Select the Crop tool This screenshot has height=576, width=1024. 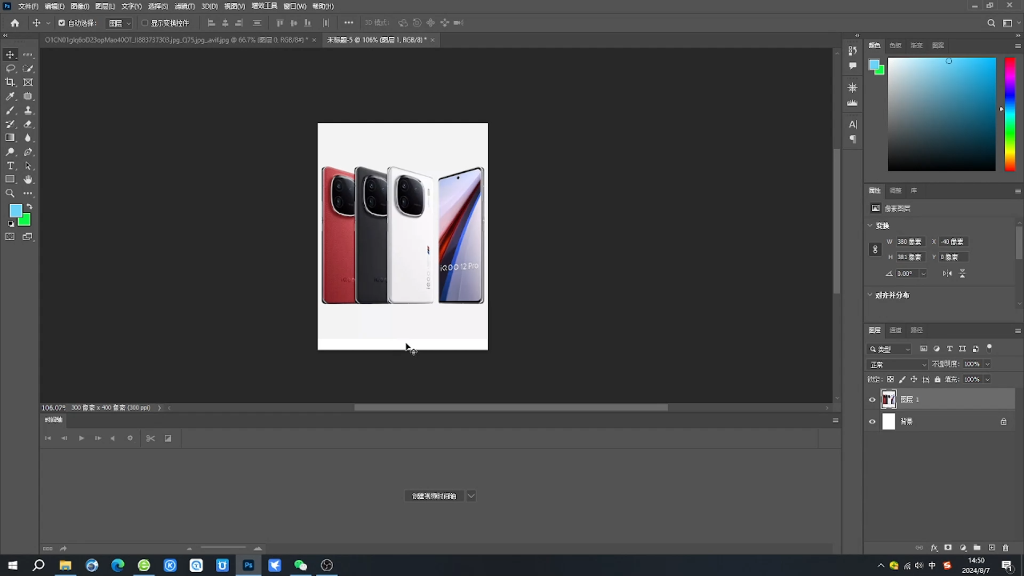(10, 82)
